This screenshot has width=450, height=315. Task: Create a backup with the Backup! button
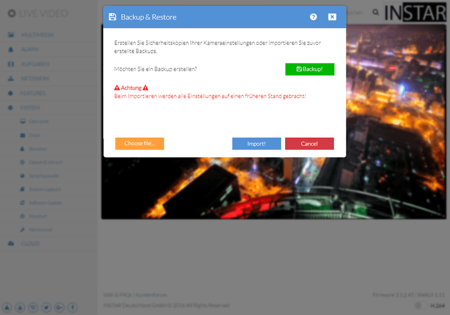(x=310, y=69)
